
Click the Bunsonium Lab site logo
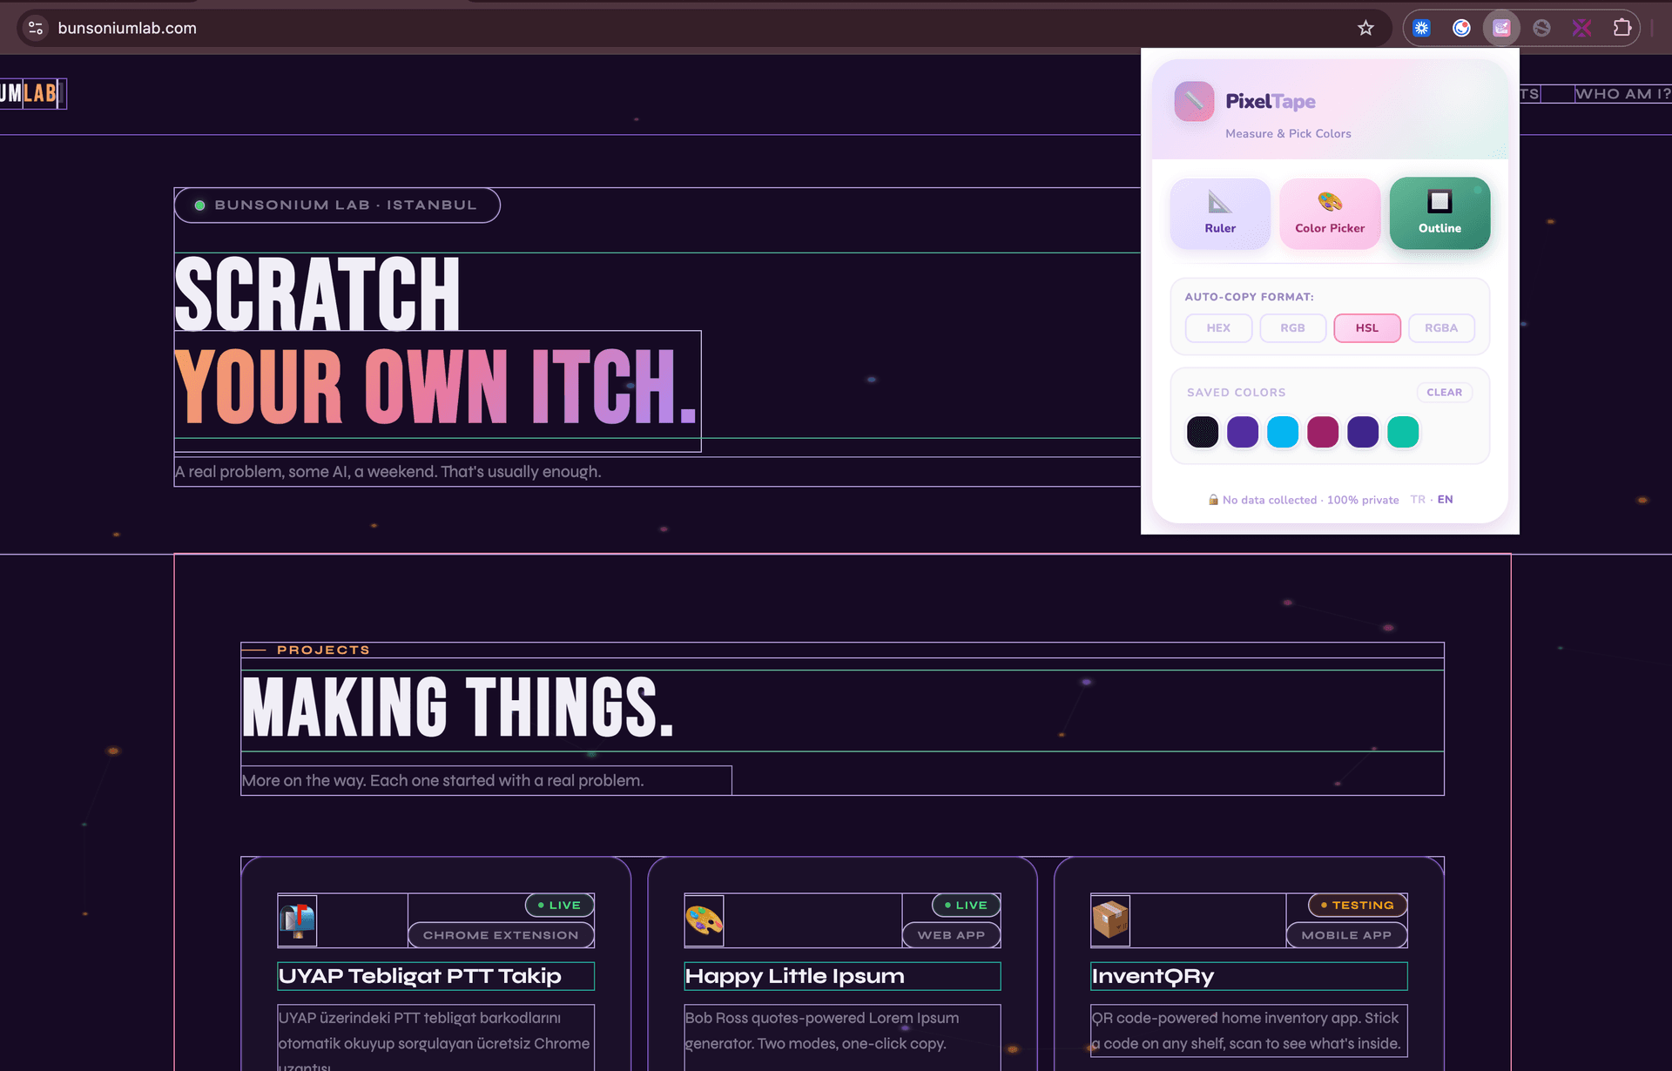coord(32,93)
